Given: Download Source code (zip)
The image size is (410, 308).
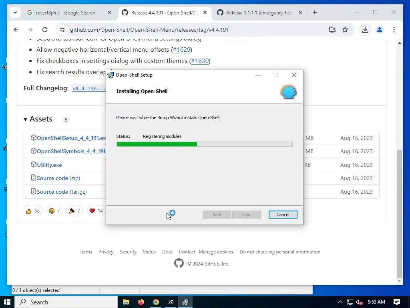Looking at the screenshot, I should tap(58, 178).
